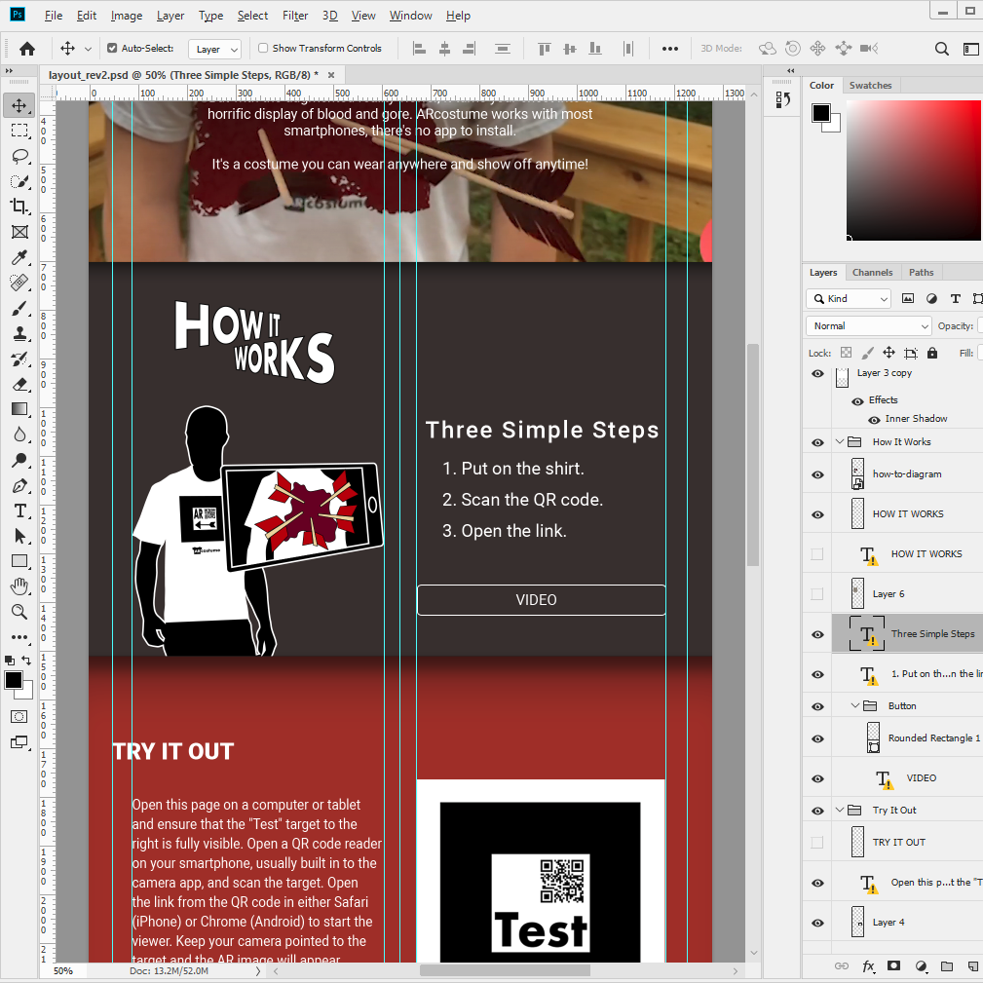
Task: Select the Rectangle shape tool
Action: coord(19,561)
